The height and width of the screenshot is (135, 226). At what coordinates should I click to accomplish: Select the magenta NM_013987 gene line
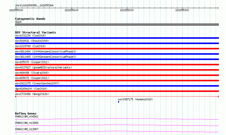pyautogui.click(x=117, y=131)
